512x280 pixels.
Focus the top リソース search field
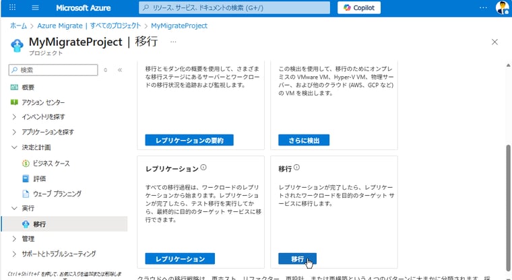[234, 8]
